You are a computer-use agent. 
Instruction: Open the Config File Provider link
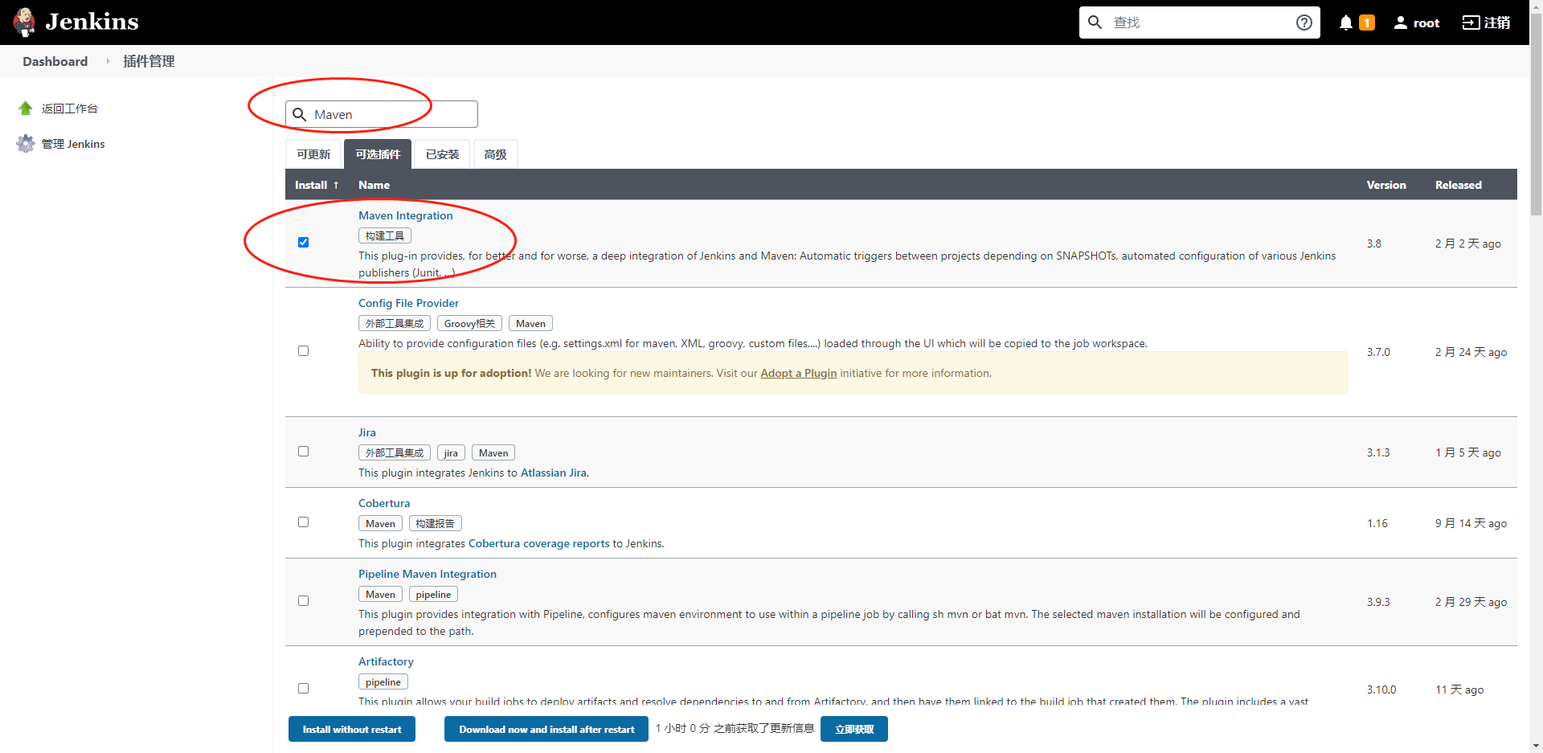[408, 303]
